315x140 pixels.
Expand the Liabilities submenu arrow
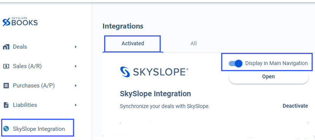coord(76,105)
